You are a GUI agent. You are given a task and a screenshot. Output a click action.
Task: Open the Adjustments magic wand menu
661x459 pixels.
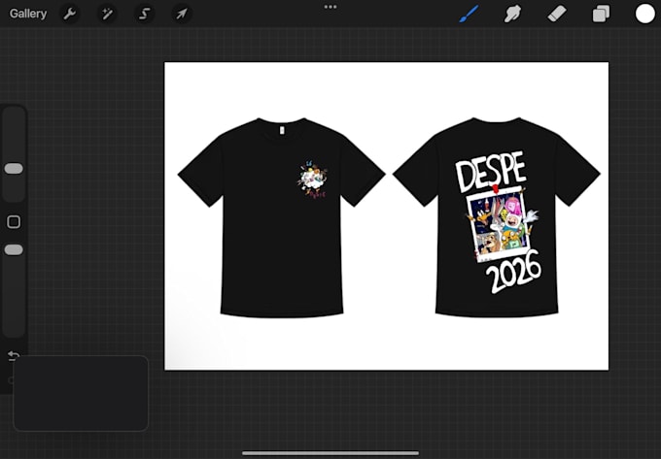tap(107, 14)
